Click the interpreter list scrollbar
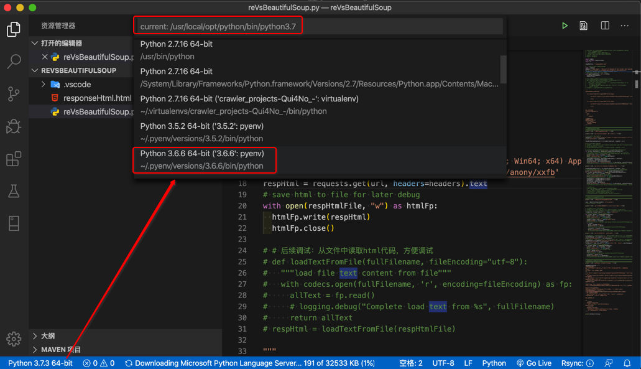641x369 pixels. [x=503, y=70]
